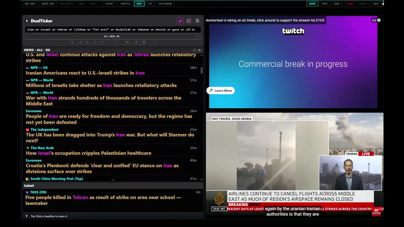
Task: Click the keyword search query field
Action: click(x=113, y=30)
